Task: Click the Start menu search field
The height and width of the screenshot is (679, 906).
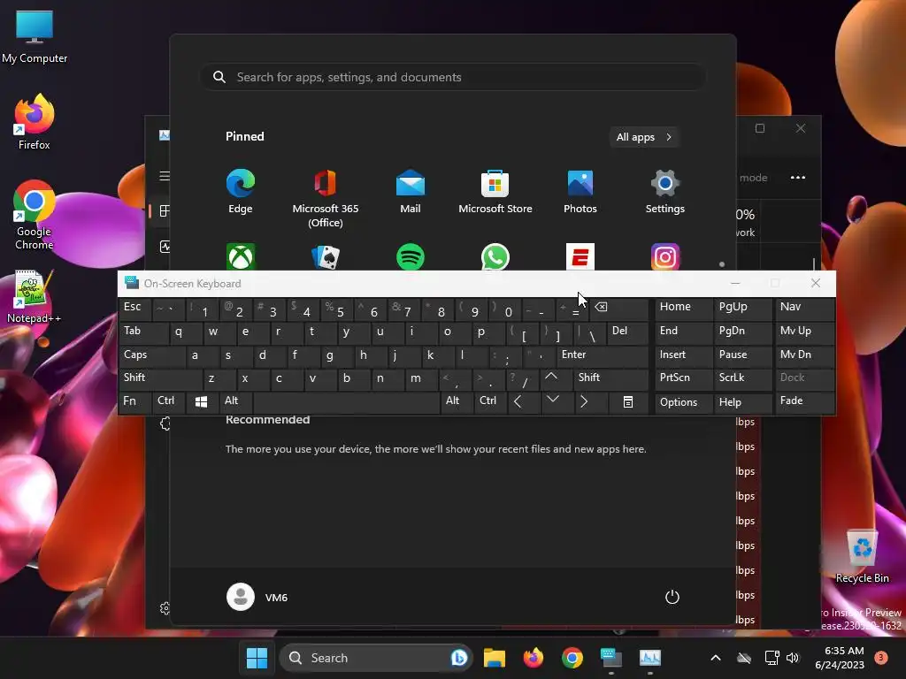Action: [453, 78]
